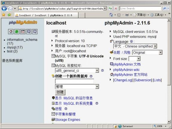Open the zoom level dropdown arrow
Viewport: 172px width, 129px height.
[x=166, y=126]
